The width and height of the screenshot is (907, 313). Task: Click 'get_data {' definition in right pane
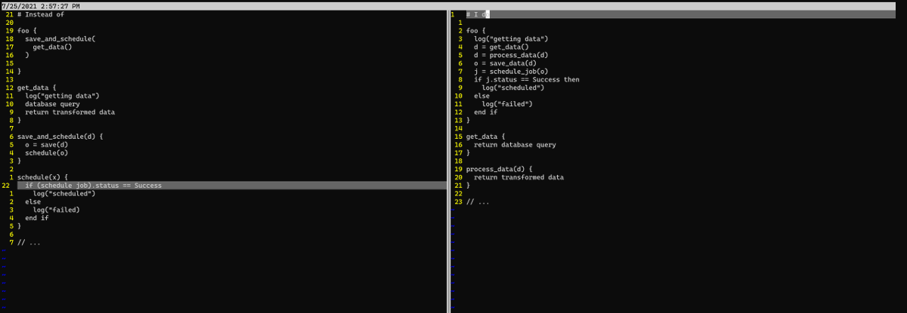[x=486, y=137]
